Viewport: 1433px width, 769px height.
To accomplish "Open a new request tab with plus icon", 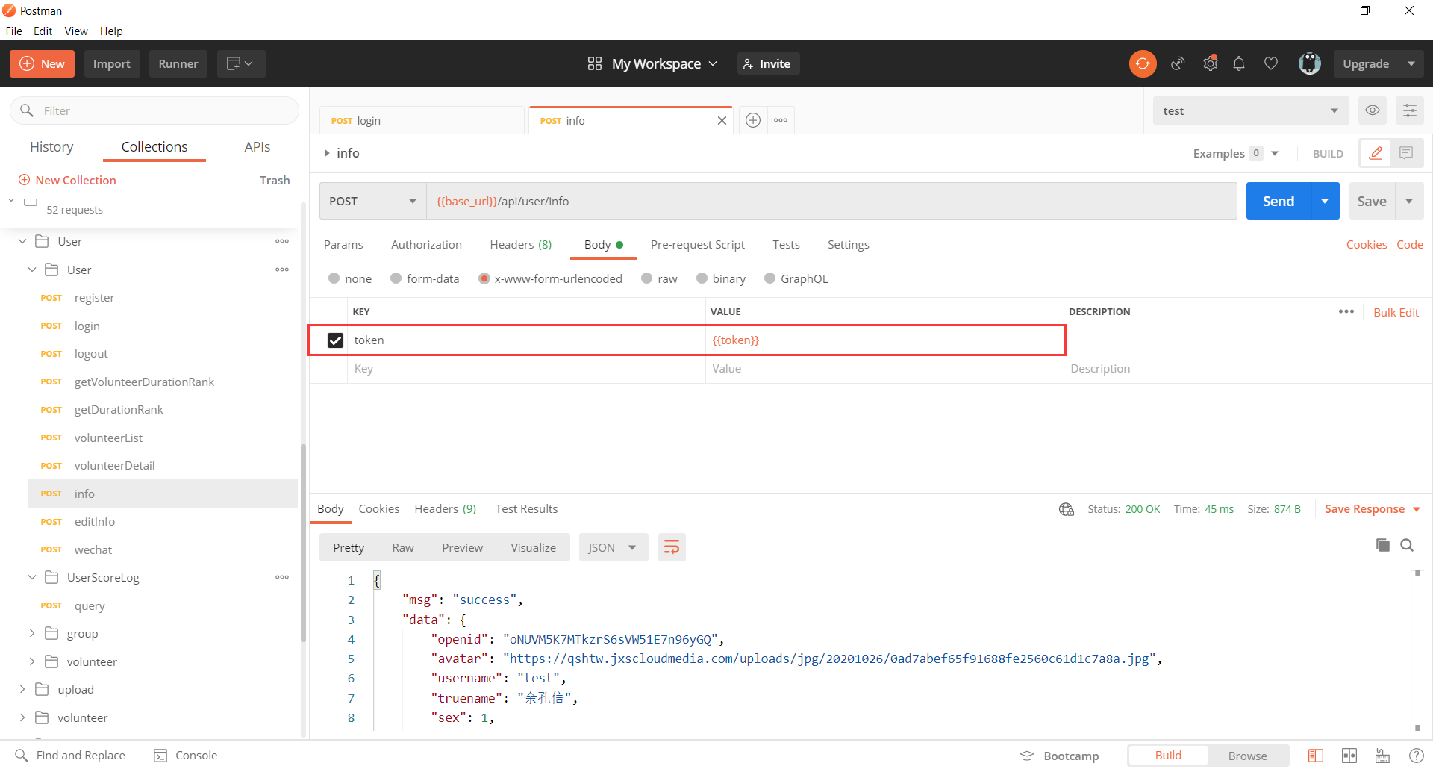I will tap(753, 120).
